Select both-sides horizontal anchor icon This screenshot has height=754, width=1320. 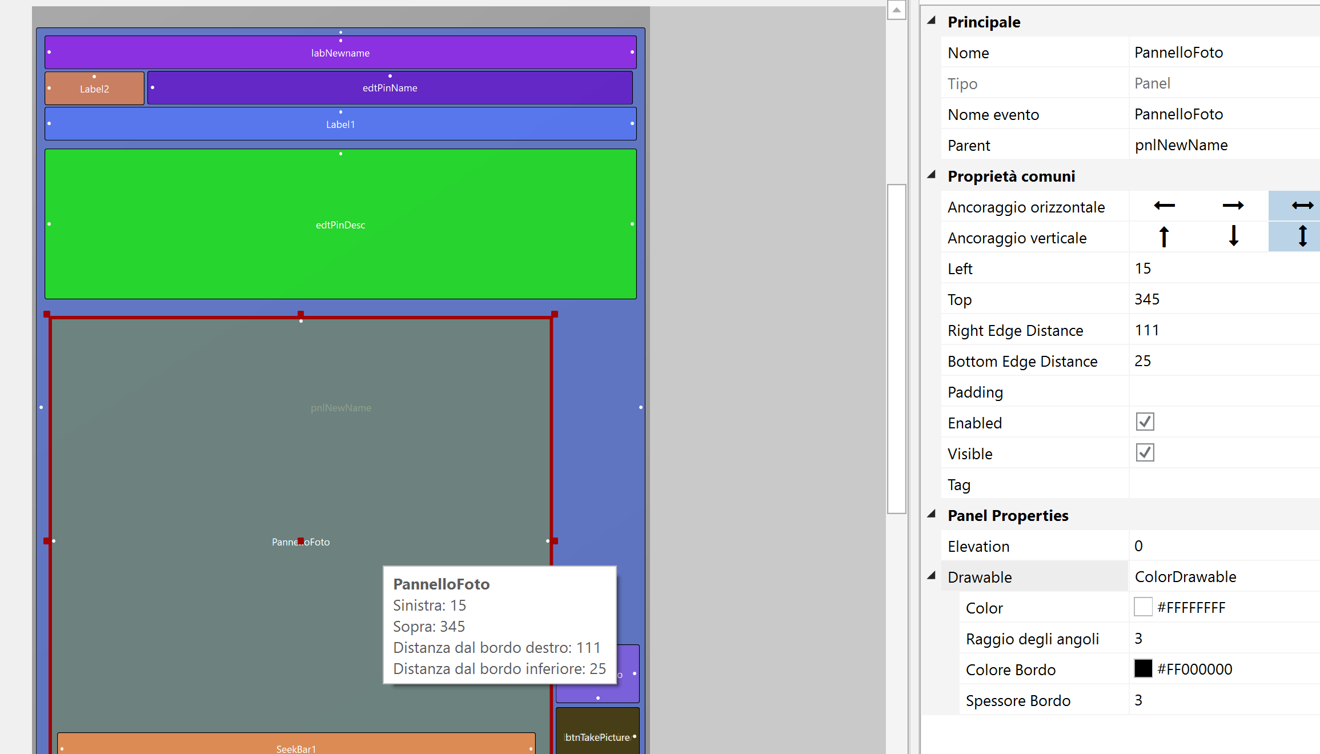[x=1302, y=206]
